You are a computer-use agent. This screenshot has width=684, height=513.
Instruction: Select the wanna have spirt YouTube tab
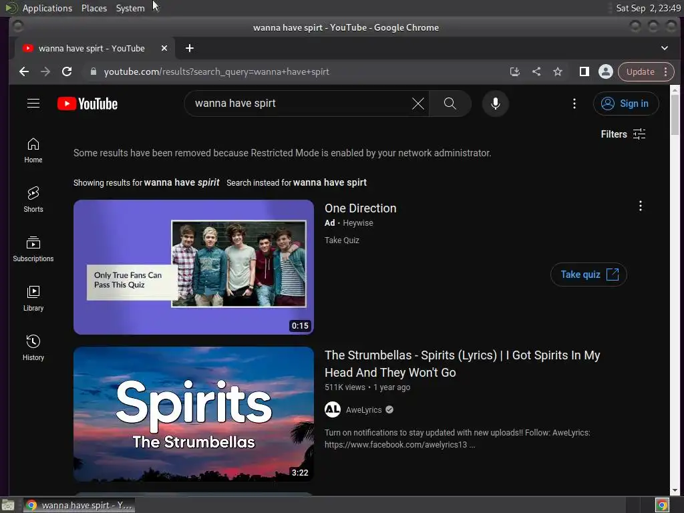tap(92, 48)
